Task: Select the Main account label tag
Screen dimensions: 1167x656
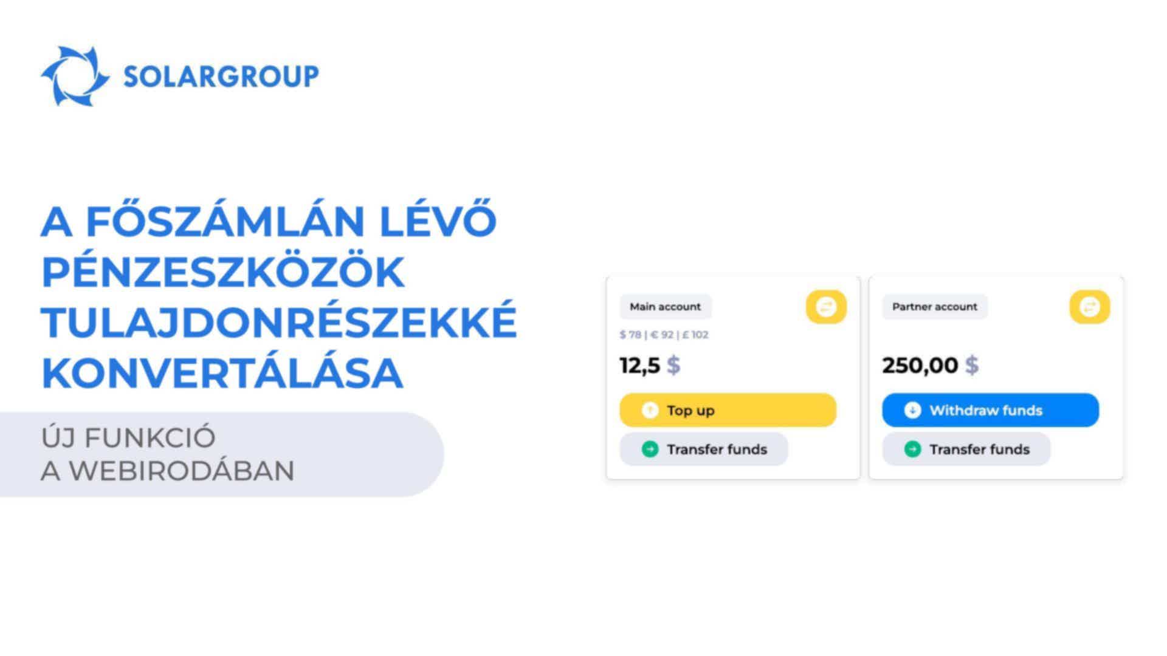Action: pyautogui.click(x=666, y=307)
